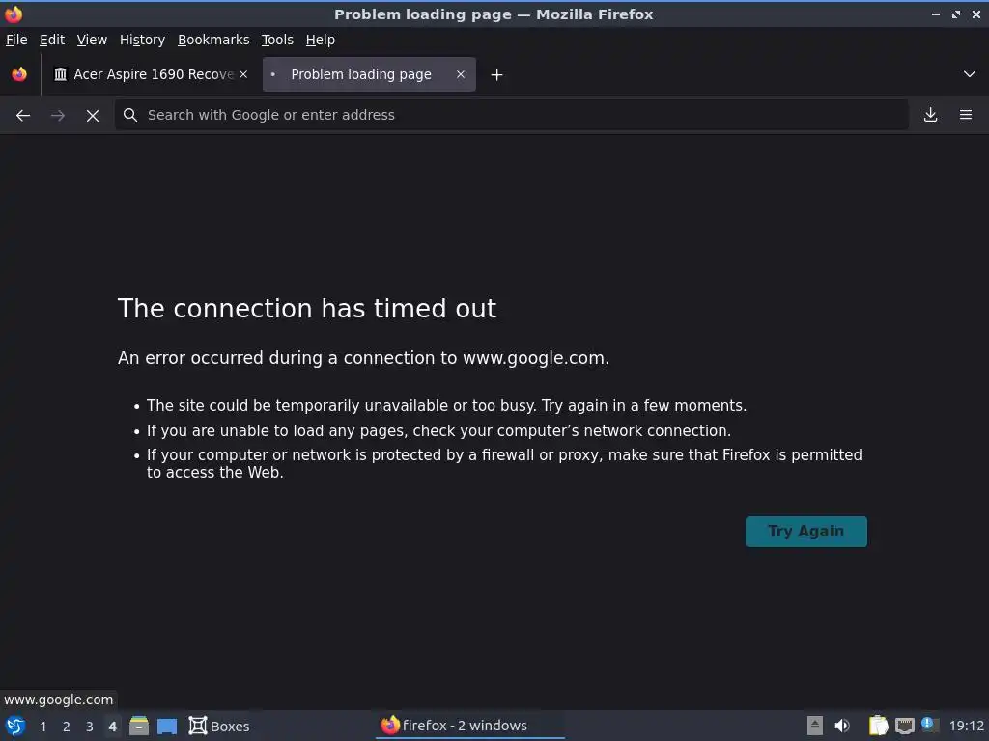
Task: Click the blue show desktop icon
Action: pos(167,727)
